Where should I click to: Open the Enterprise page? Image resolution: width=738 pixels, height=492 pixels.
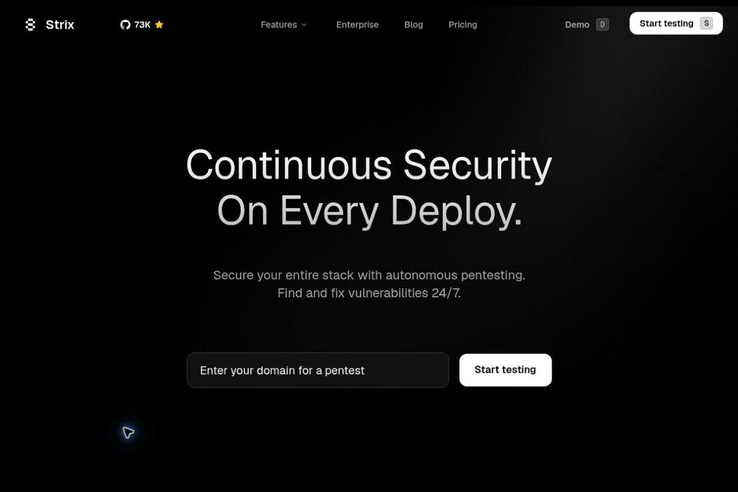pos(357,25)
